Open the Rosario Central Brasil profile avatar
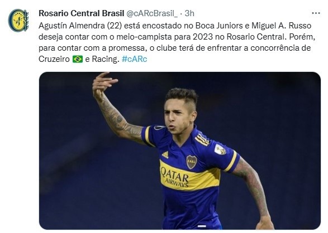Screen dimensions: 328x233 tap(18, 20)
